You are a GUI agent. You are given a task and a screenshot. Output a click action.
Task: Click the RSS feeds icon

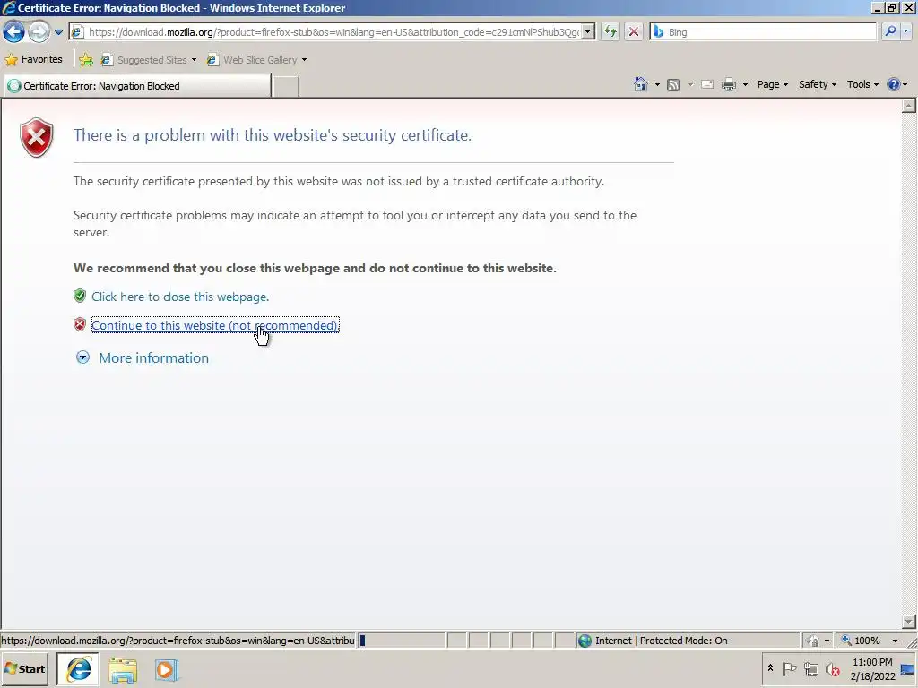click(673, 85)
